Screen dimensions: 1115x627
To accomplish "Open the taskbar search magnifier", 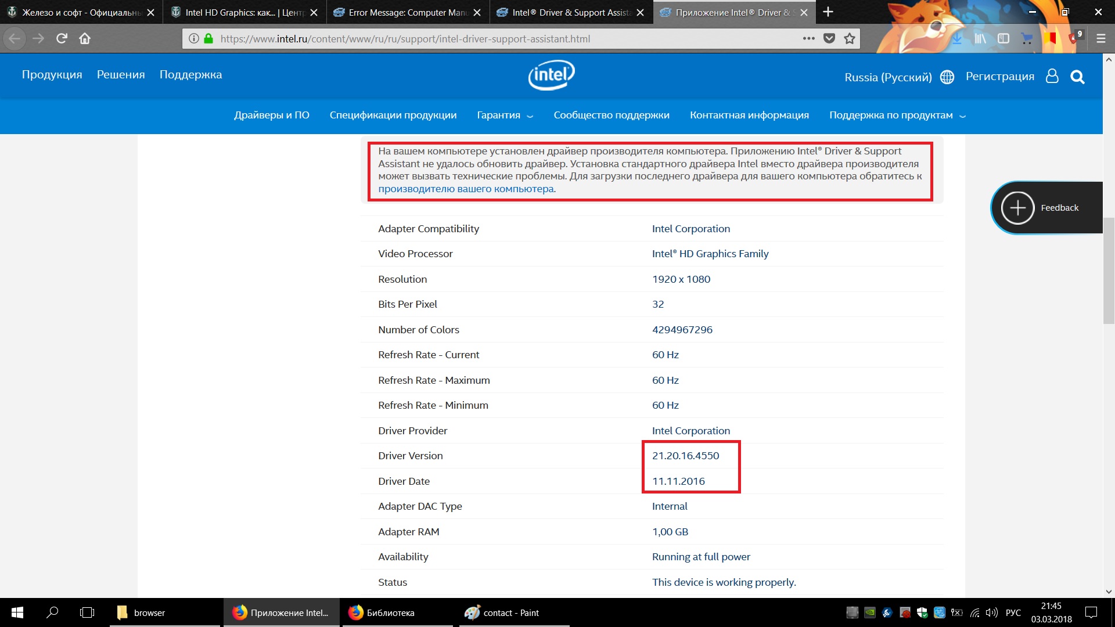I will [x=52, y=612].
